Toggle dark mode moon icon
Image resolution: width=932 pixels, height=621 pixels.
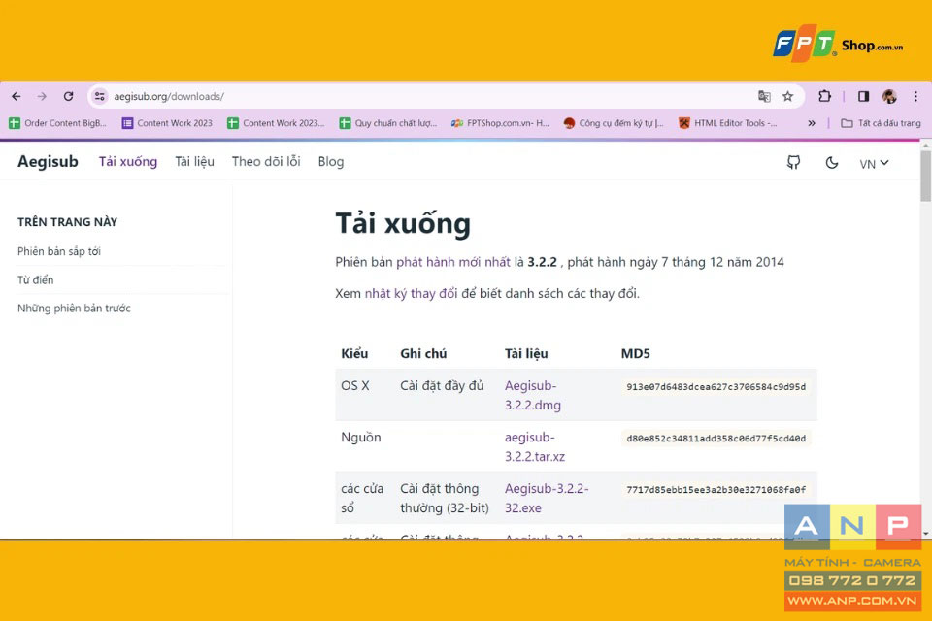pos(832,162)
